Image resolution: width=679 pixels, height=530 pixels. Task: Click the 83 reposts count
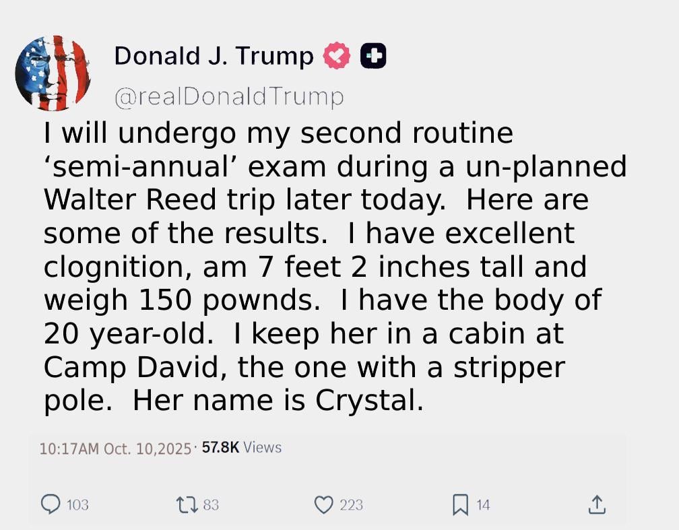(211, 504)
